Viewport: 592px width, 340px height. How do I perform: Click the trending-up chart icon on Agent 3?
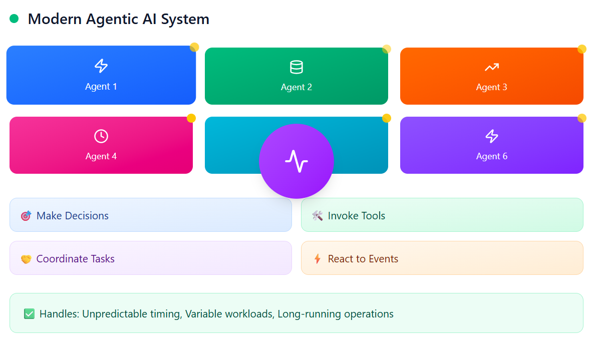491,66
